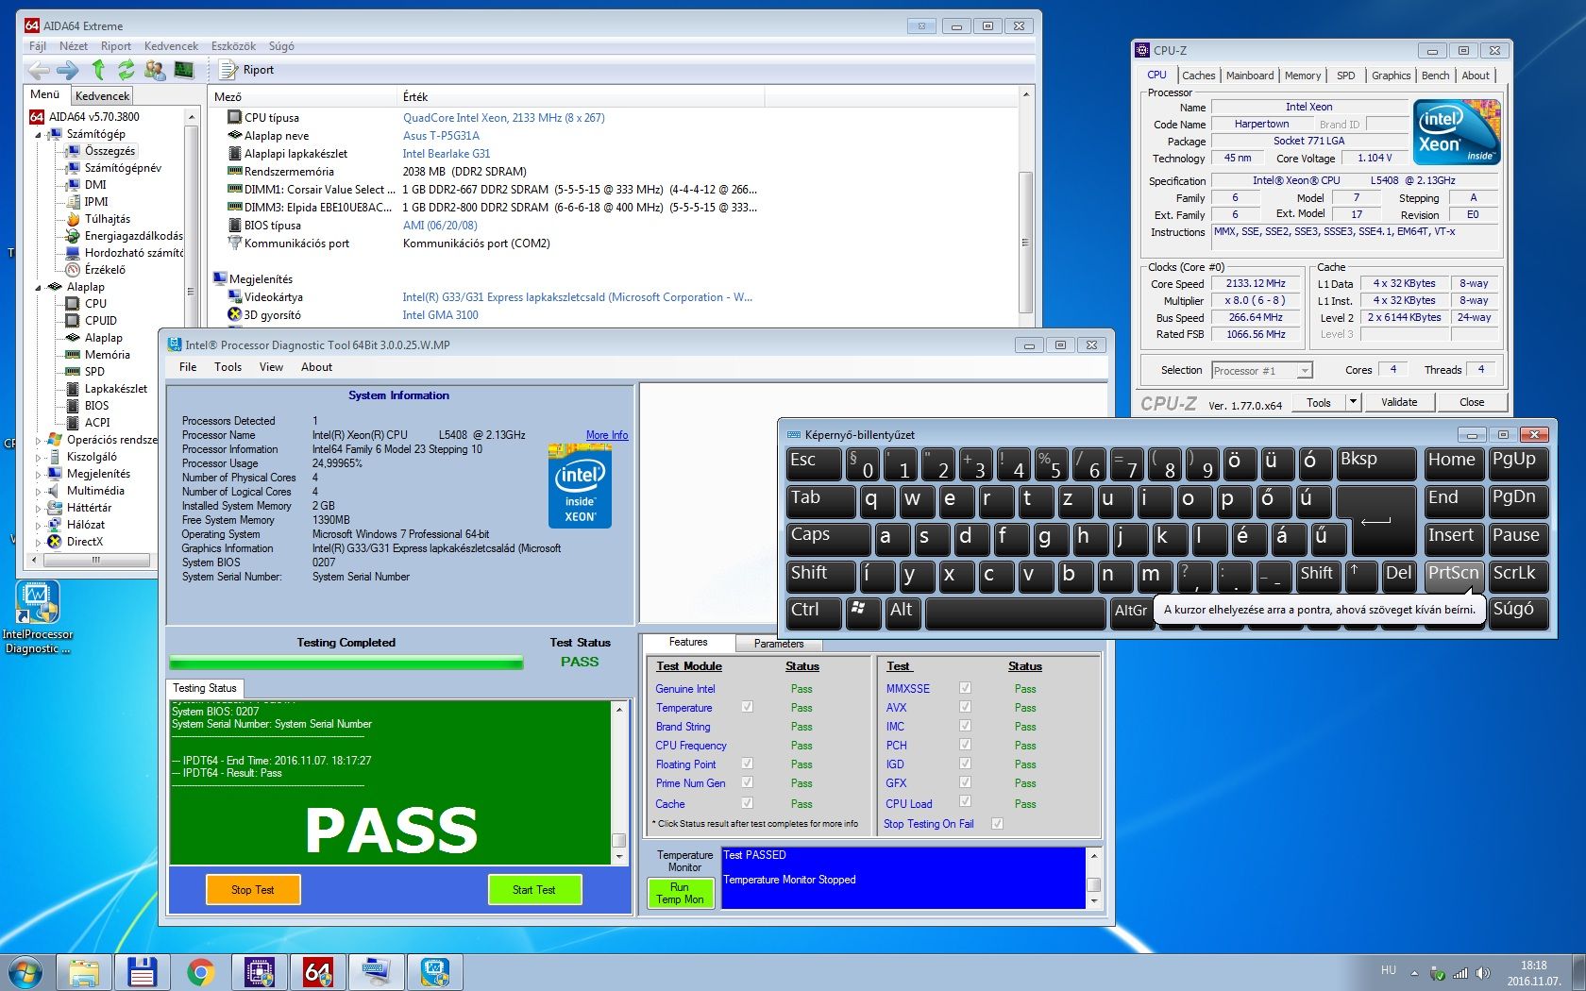Toggle the CPU Load test checkbox
This screenshot has width=1586, height=991.
pyautogui.click(x=965, y=801)
